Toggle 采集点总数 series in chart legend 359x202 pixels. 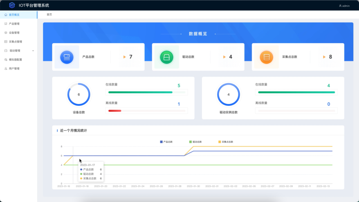(226, 142)
